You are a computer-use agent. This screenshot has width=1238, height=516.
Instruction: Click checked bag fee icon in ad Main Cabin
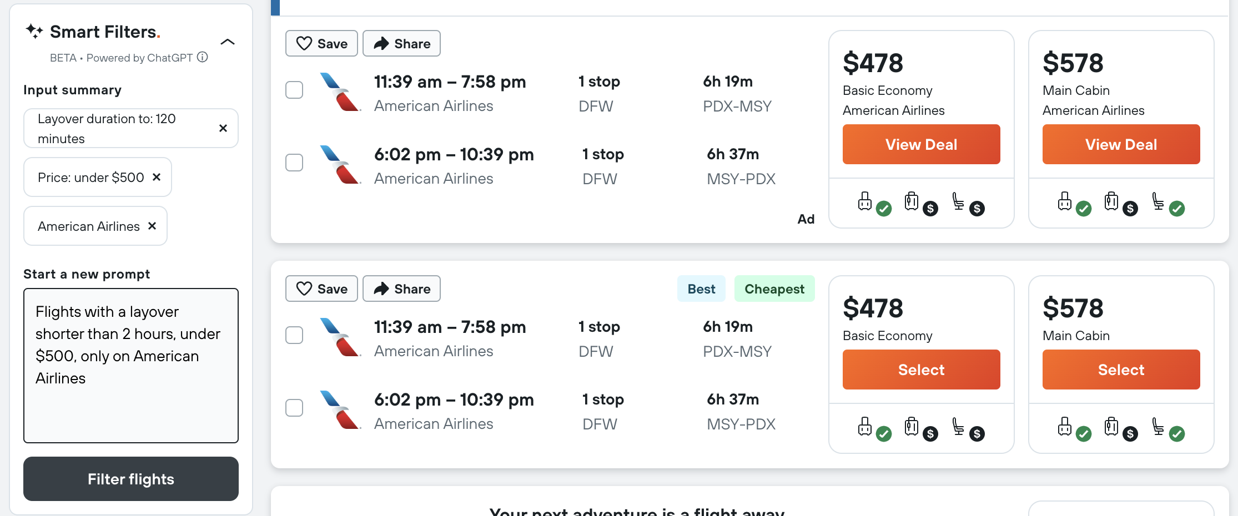(1120, 203)
